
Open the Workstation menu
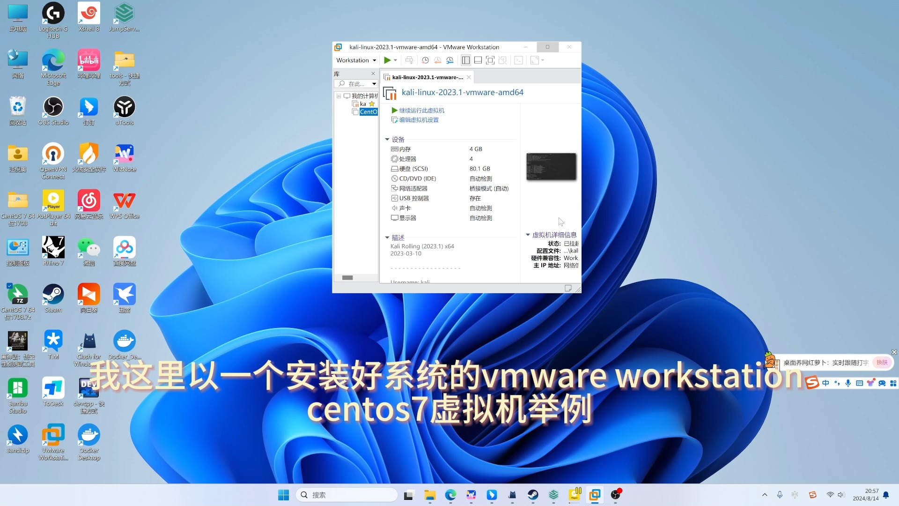(x=356, y=60)
